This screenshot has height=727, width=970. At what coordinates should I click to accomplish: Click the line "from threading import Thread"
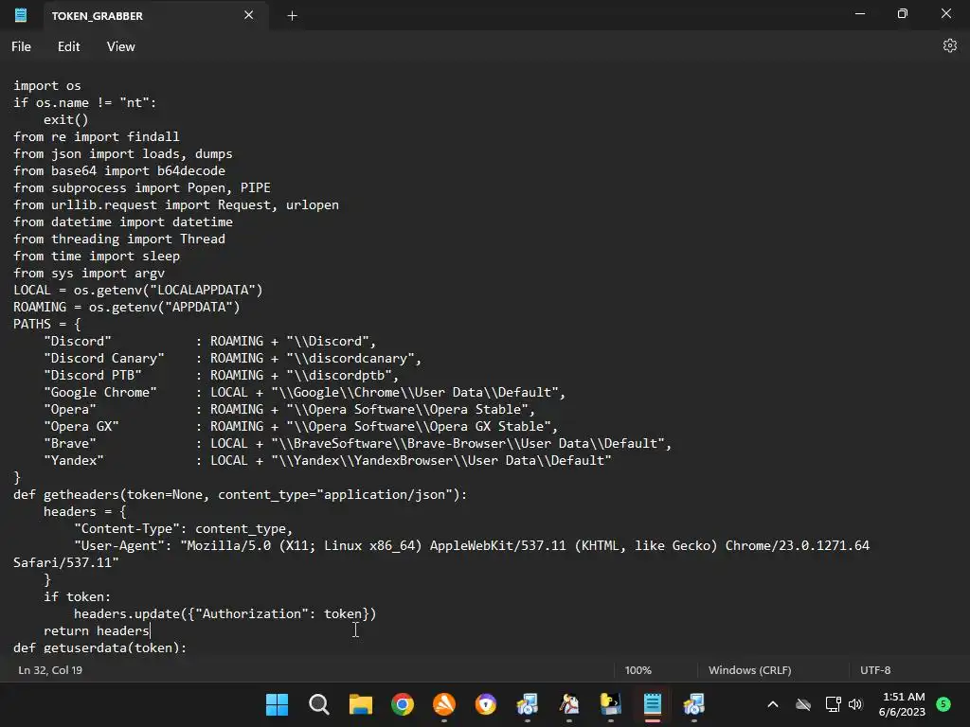[119, 239]
